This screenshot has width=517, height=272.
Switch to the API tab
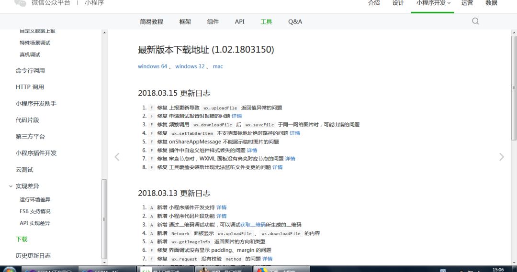click(240, 22)
